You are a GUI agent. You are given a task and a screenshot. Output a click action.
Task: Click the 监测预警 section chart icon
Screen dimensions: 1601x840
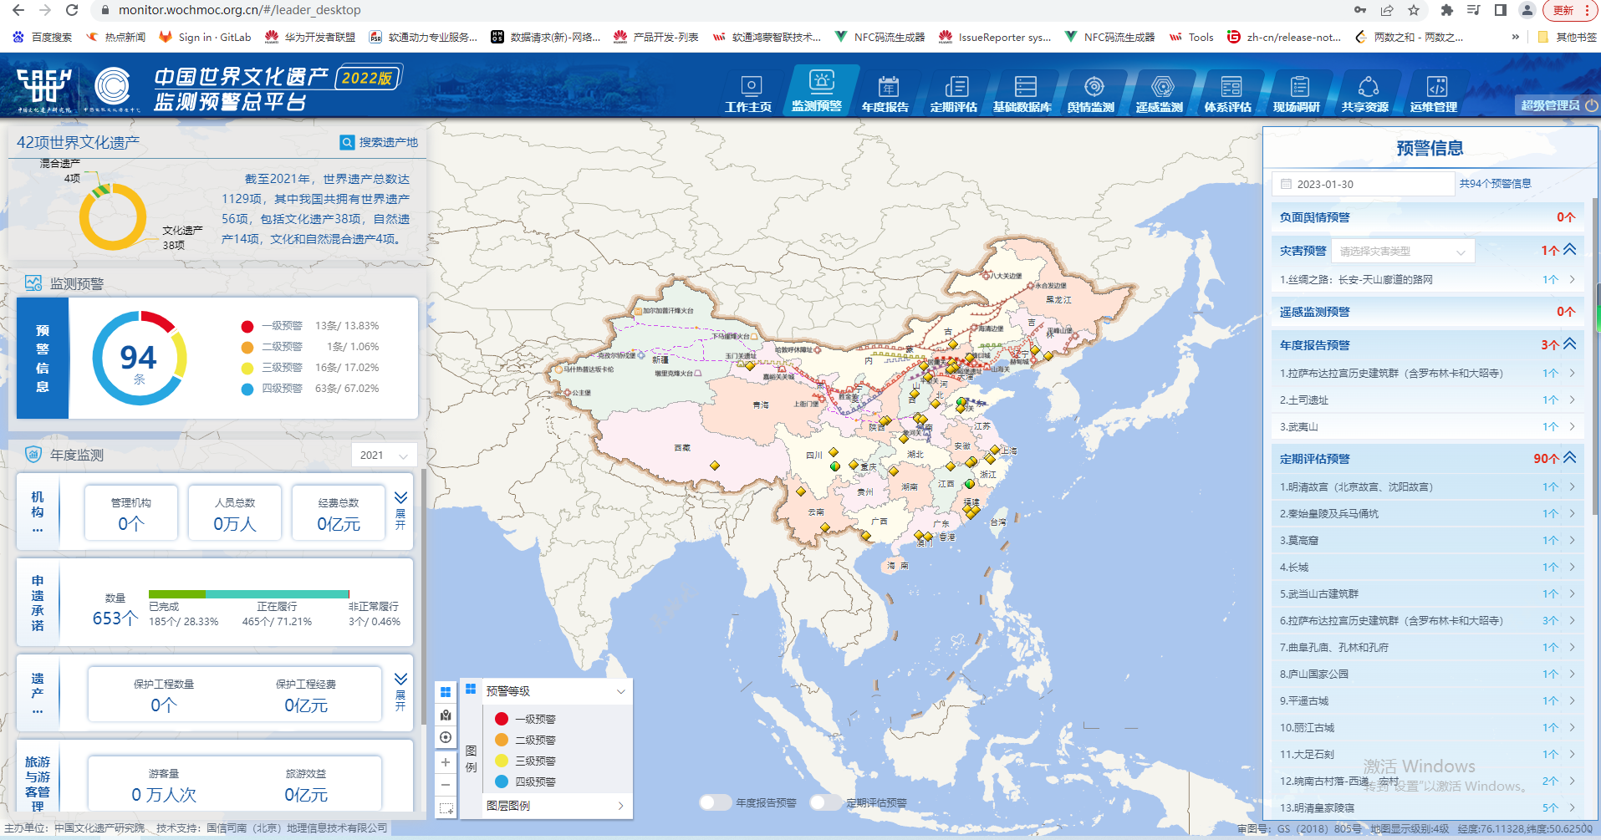pyautogui.click(x=33, y=283)
